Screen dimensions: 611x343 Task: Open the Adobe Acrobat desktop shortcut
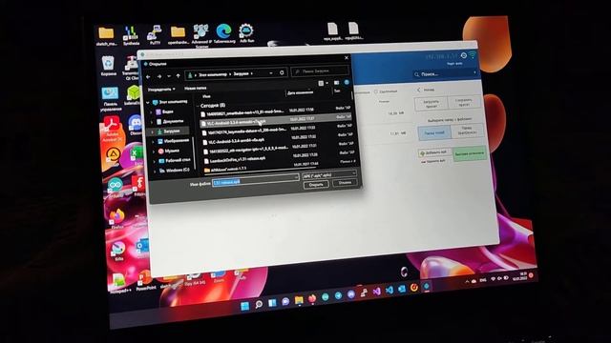pyautogui.click(x=112, y=129)
